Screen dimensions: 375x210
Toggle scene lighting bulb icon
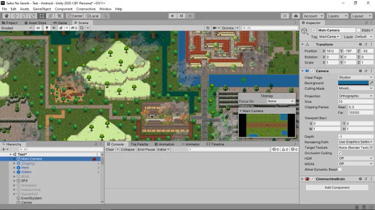(x=47, y=28)
